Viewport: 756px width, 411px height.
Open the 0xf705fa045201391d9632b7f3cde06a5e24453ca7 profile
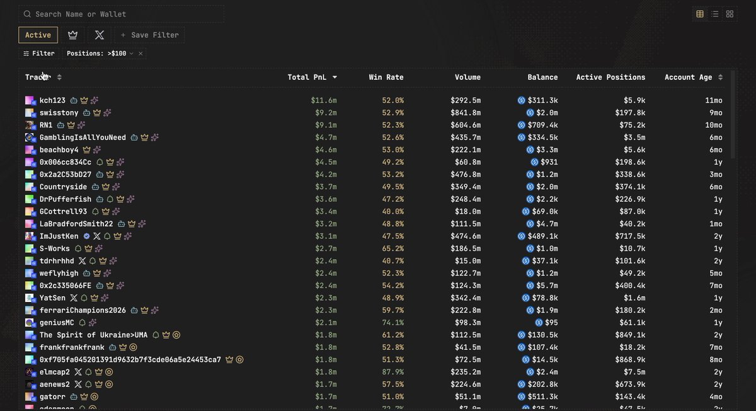(x=130, y=359)
